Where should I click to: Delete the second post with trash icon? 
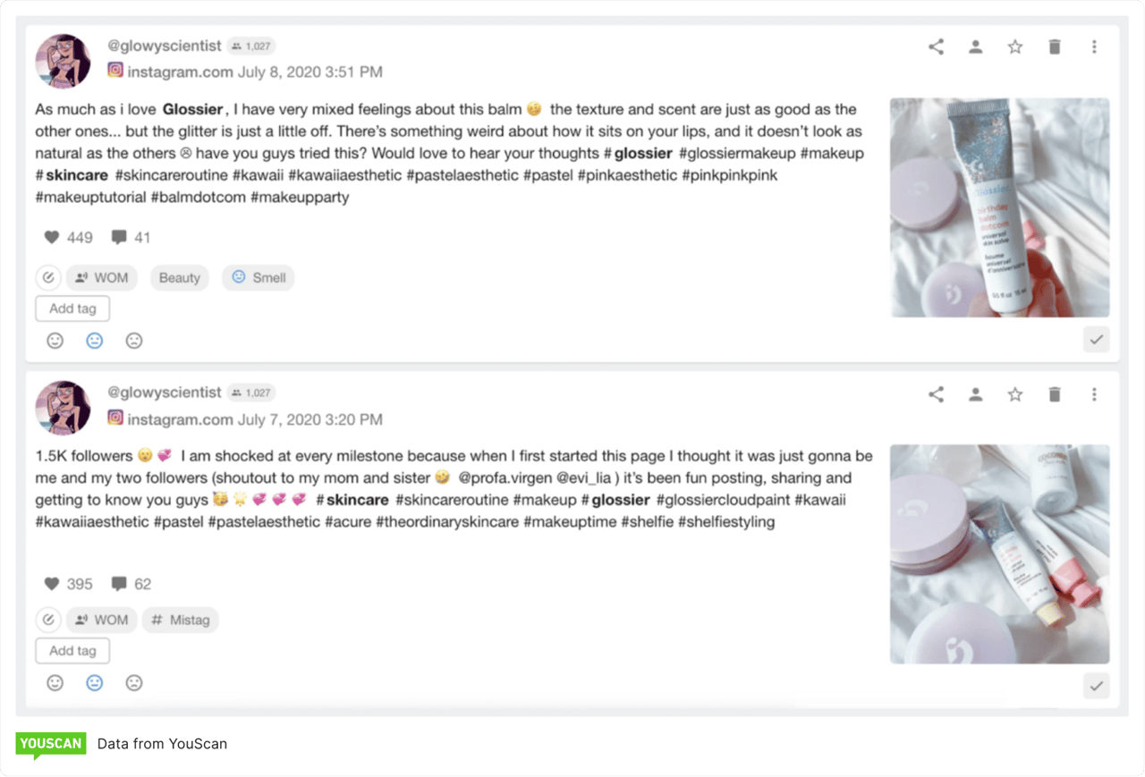point(1055,394)
